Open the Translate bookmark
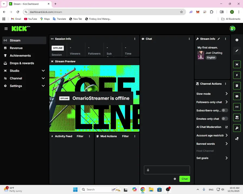Image resolution: width=243 pixels, height=194 pixels. click(x=59, y=19)
